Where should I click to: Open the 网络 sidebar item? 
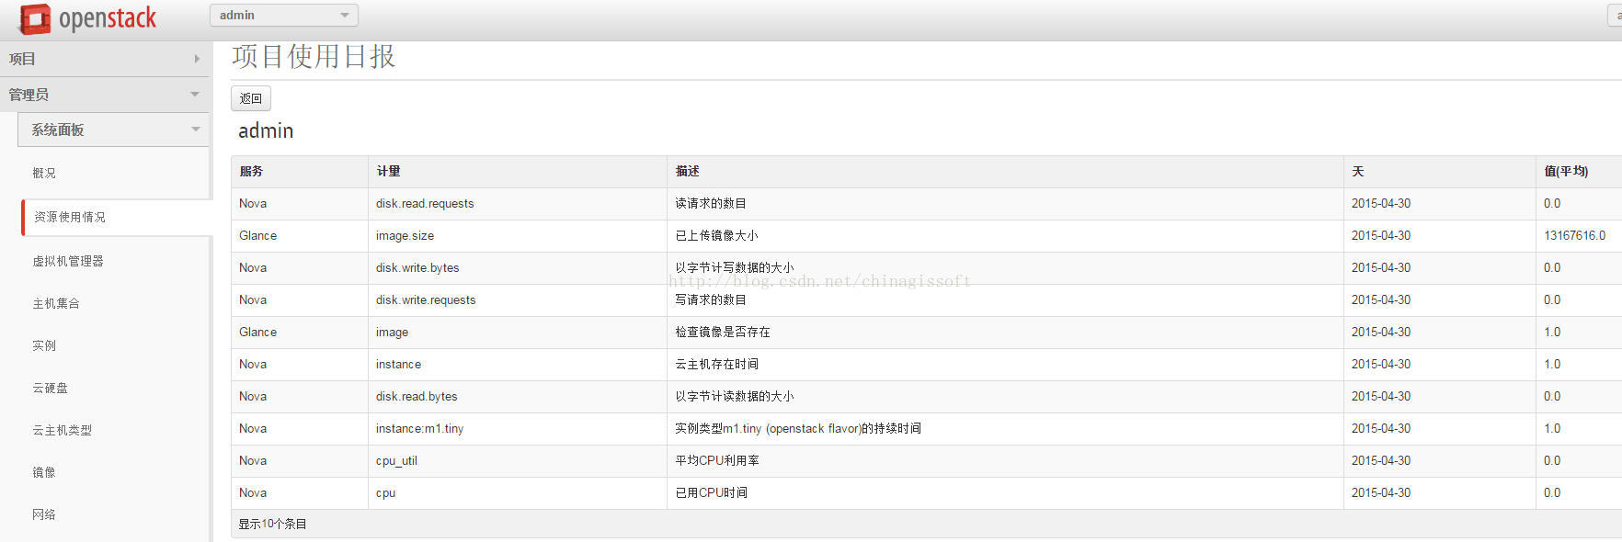point(44,514)
